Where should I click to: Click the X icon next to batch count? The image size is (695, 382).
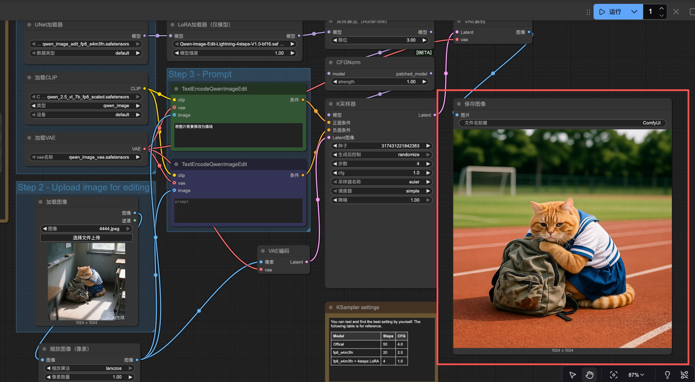(676, 12)
